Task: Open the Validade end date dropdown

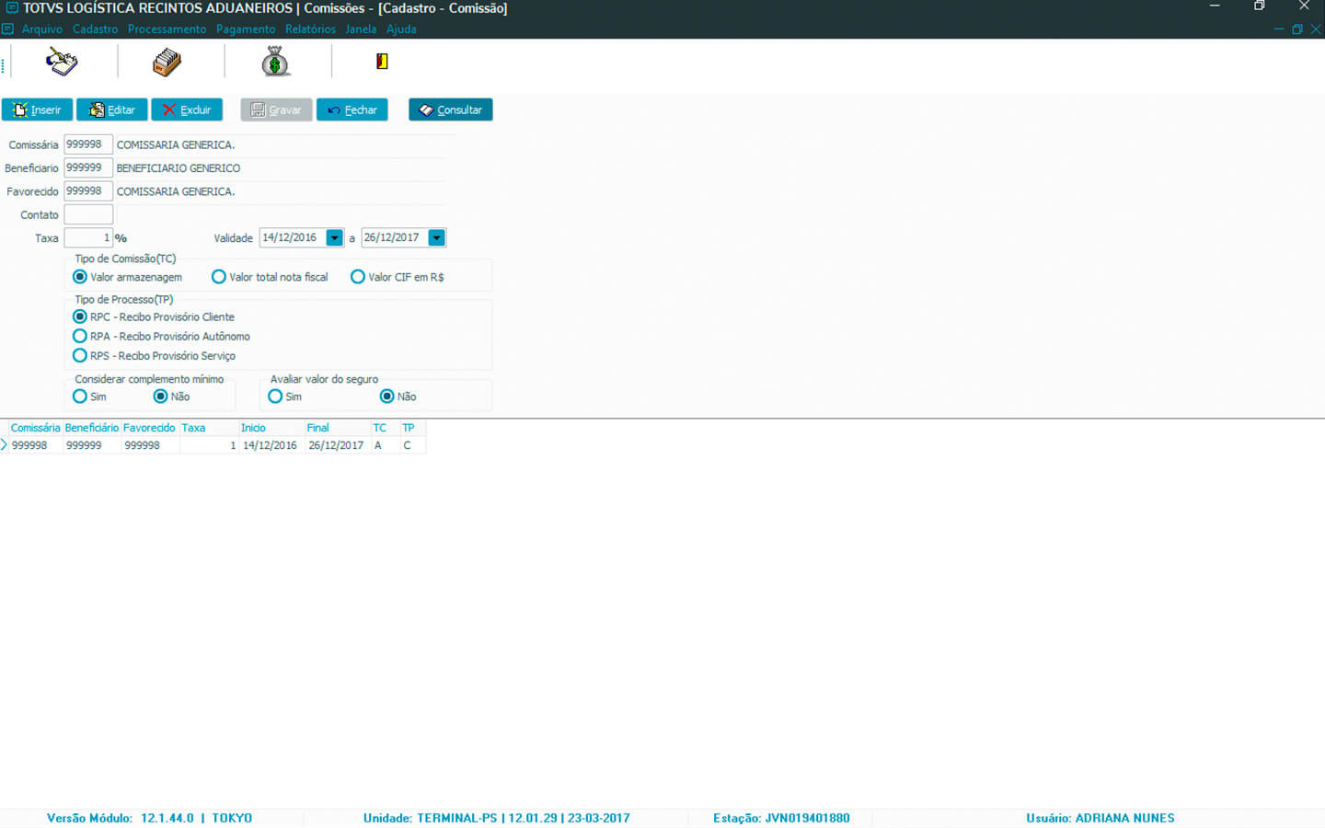Action: coord(437,238)
